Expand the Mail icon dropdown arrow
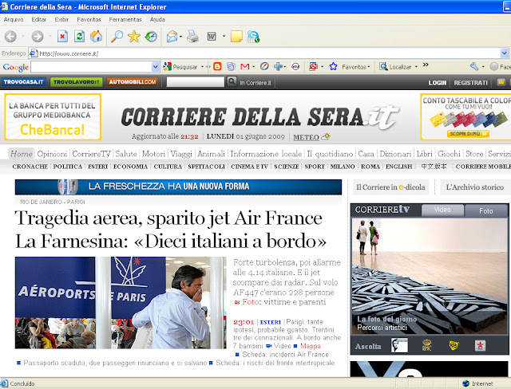 pos(180,37)
